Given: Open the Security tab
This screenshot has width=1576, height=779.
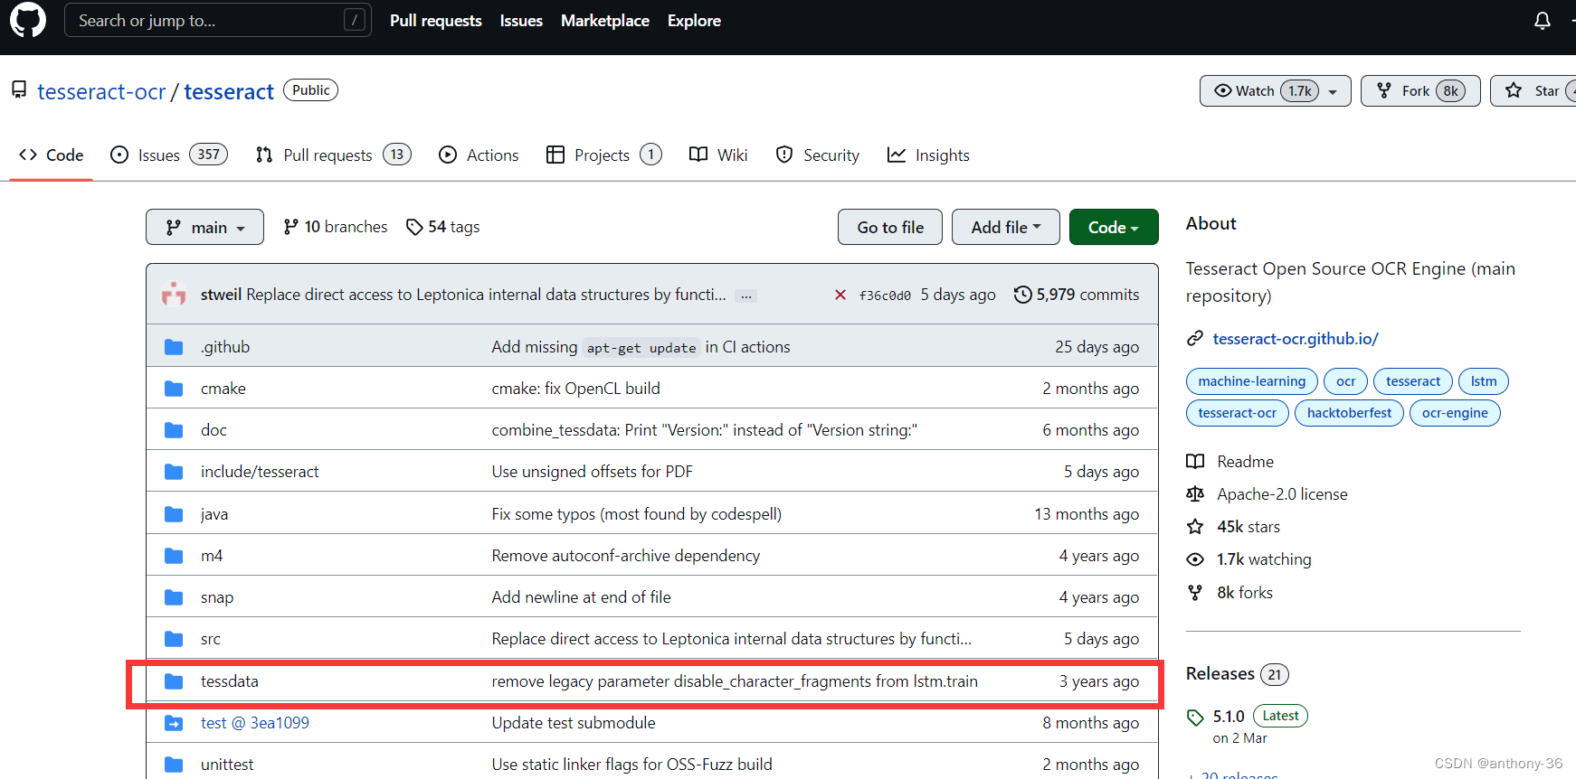Looking at the screenshot, I should (x=818, y=155).
